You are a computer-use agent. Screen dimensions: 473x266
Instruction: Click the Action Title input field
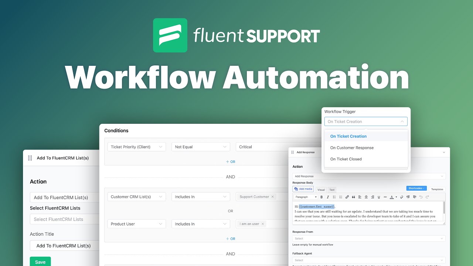tap(65, 246)
